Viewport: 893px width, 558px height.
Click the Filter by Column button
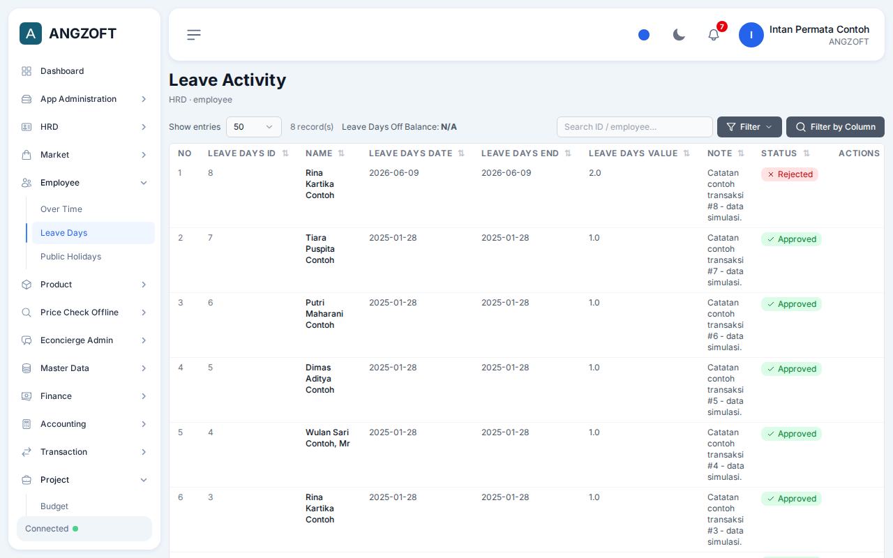click(835, 127)
